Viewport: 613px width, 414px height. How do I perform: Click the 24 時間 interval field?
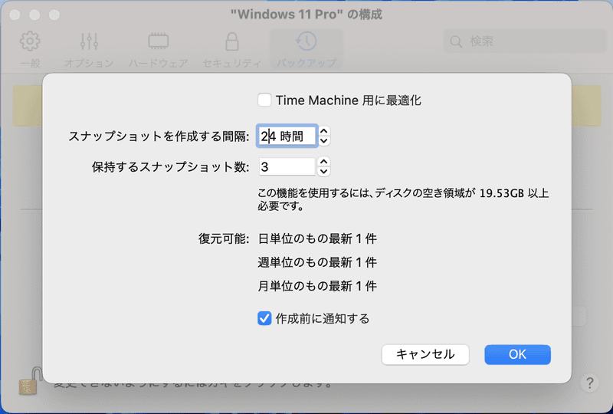287,136
